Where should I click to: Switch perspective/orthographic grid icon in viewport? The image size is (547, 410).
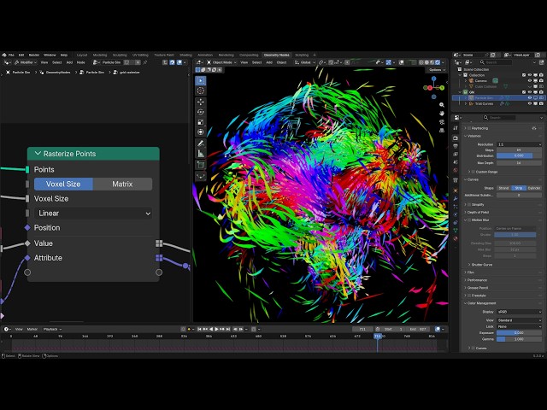pyautogui.click(x=442, y=131)
